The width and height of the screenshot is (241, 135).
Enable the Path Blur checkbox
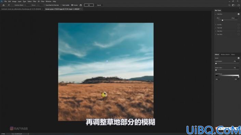(239, 31)
